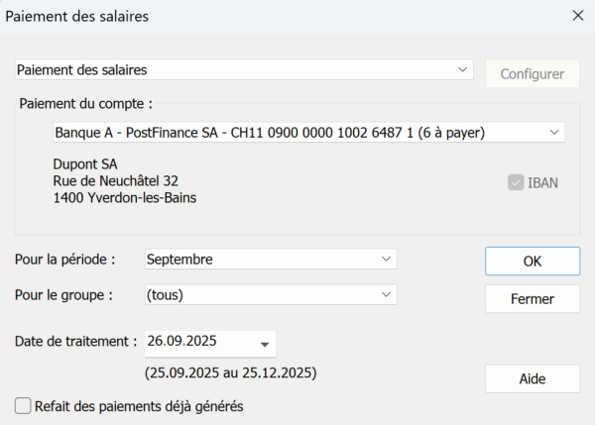Click the IBAN label text

(x=542, y=183)
